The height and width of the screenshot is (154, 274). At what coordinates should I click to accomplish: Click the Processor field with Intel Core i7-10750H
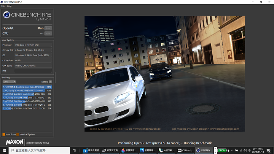(33, 45)
